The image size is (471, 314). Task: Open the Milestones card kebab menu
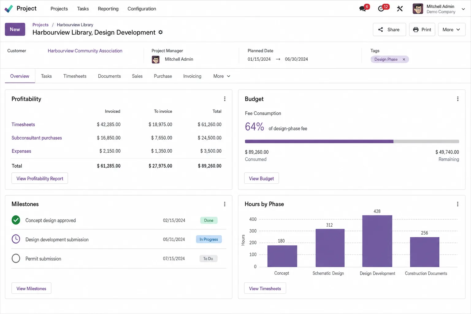coord(225,204)
